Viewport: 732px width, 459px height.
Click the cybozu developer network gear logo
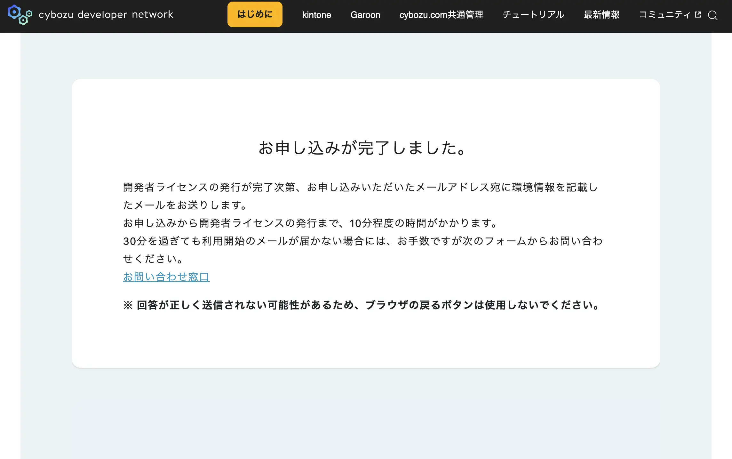tap(20, 15)
